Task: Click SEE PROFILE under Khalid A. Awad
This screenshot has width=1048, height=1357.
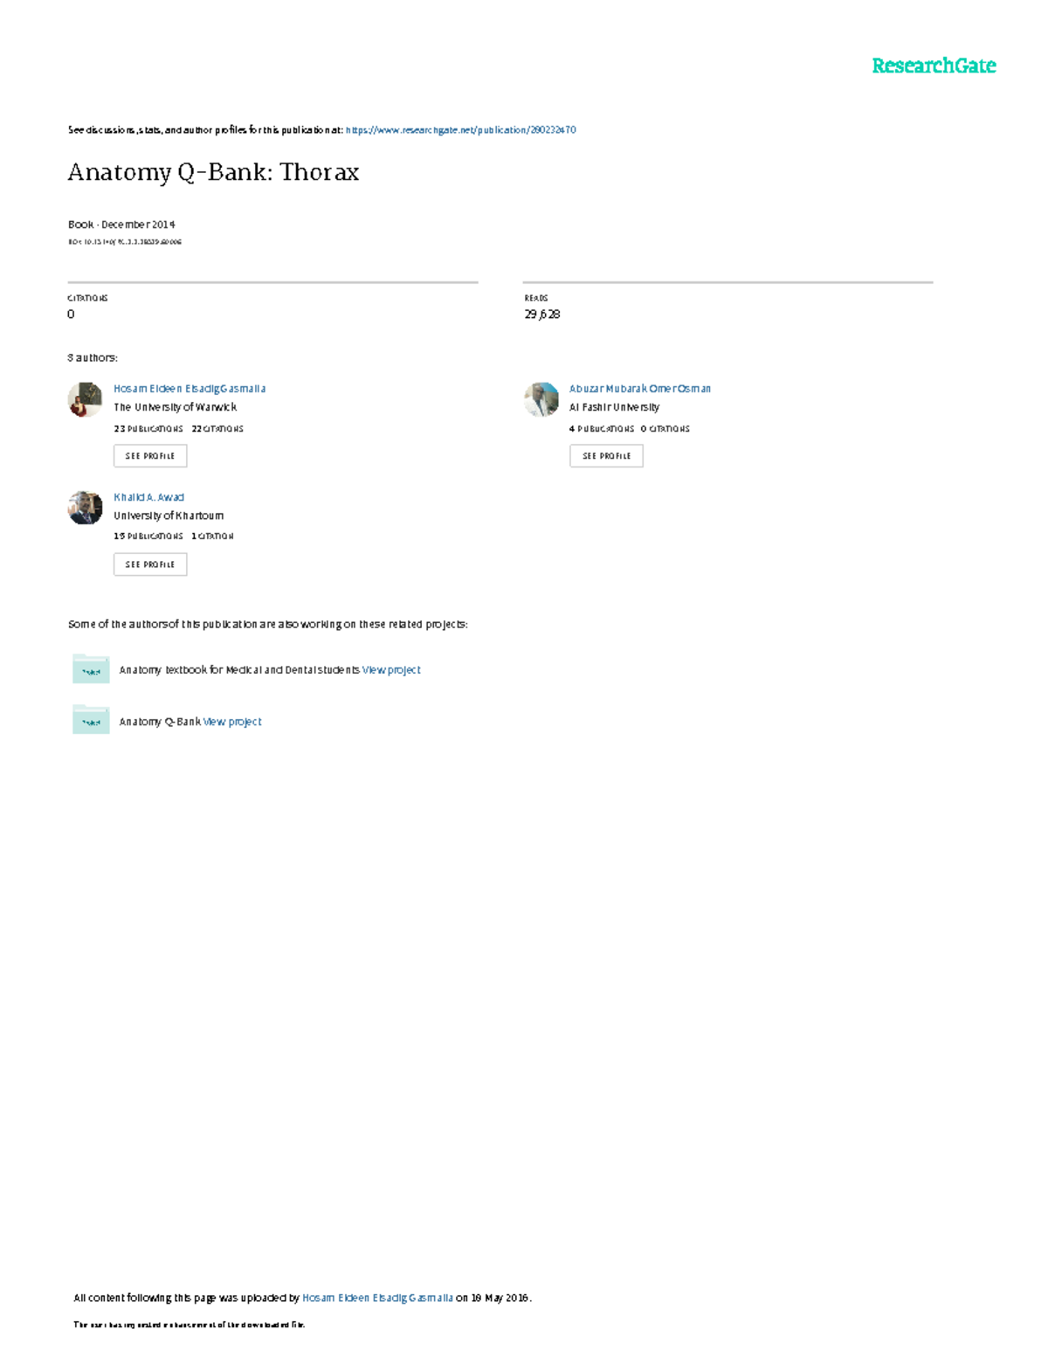Action: coord(150,564)
